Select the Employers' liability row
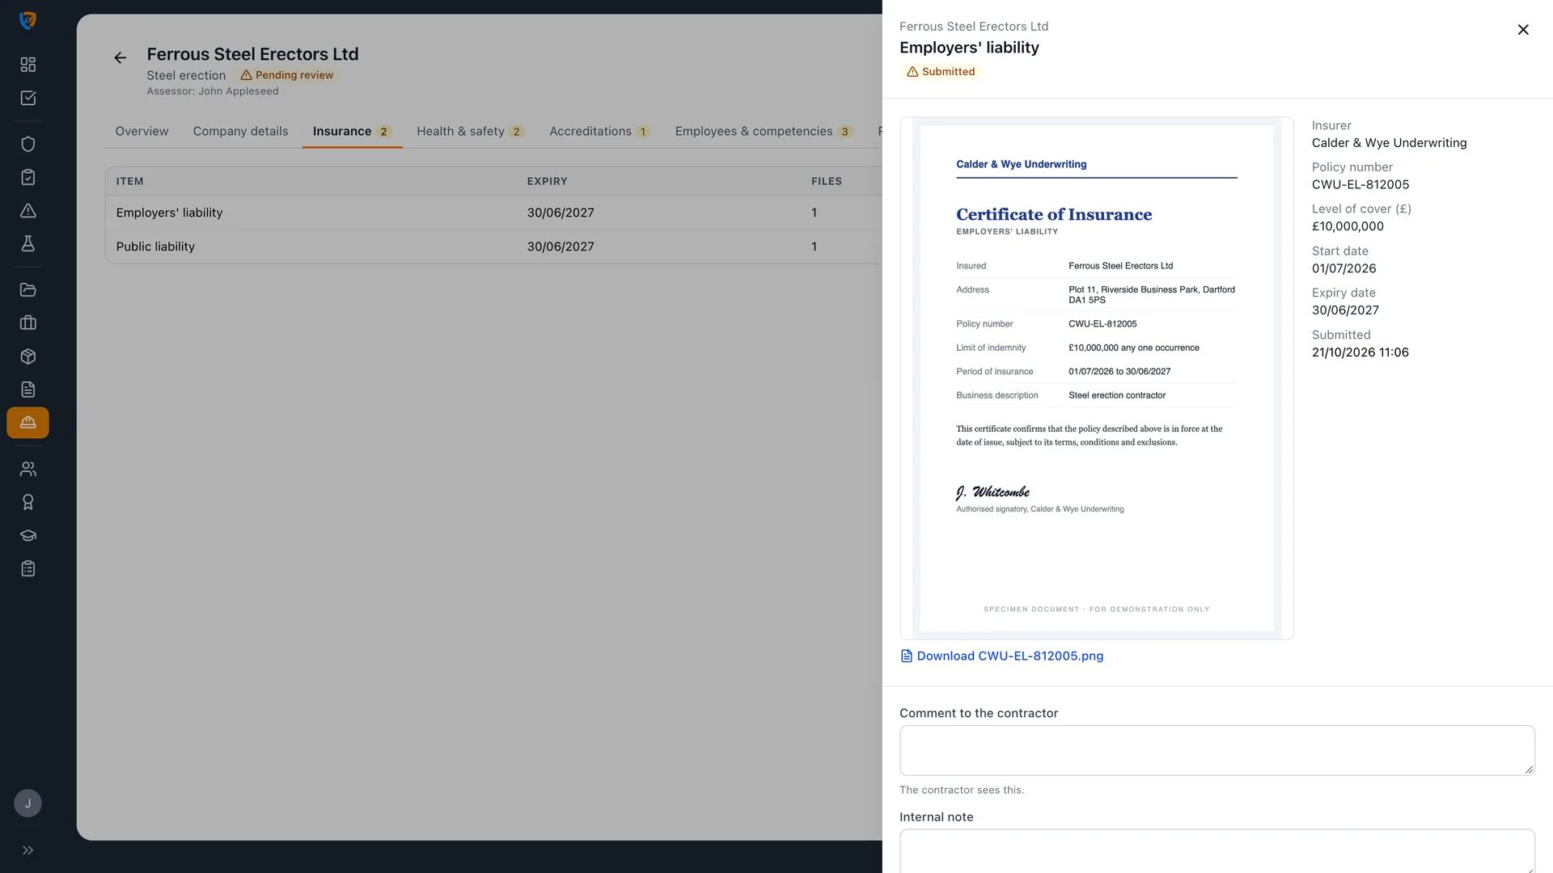The width and height of the screenshot is (1553, 873). pos(493,213)
